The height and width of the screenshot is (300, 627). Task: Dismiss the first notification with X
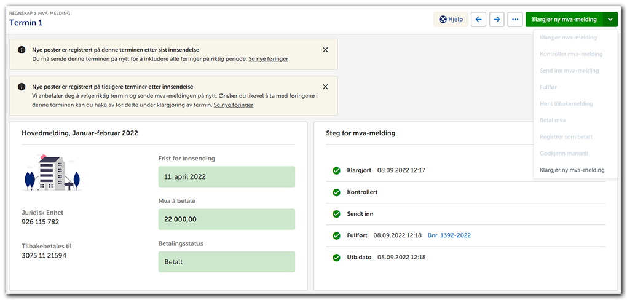pyautogui.click(x=325, y=50)
